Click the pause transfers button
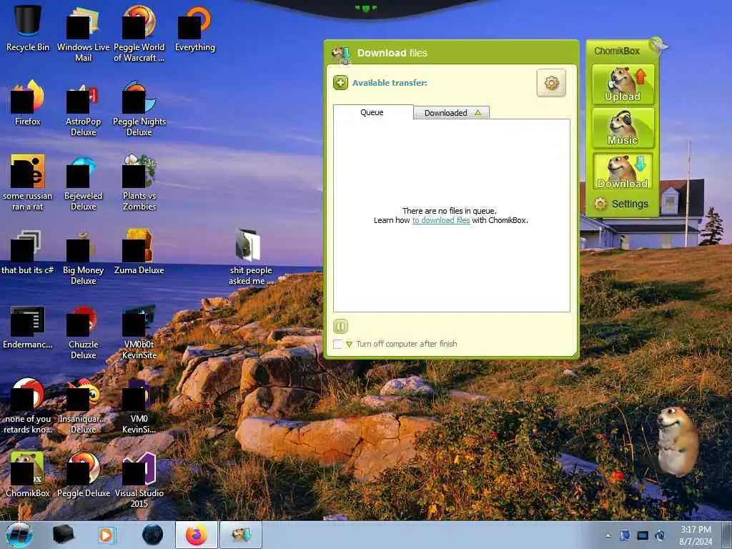The width and height of the screenshot is (732, 549). 340,326
